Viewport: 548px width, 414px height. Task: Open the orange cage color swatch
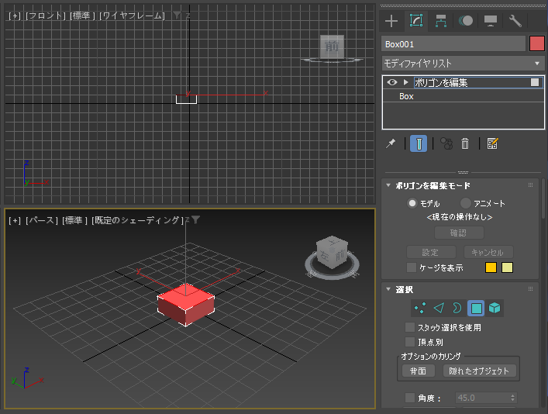coord(491,267)
